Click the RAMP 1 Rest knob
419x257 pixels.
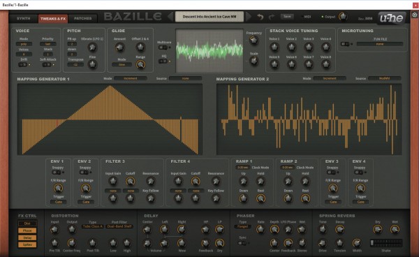point(260,198)
